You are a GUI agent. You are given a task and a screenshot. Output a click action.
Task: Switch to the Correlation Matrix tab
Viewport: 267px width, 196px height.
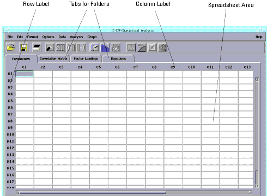[53, 59]
